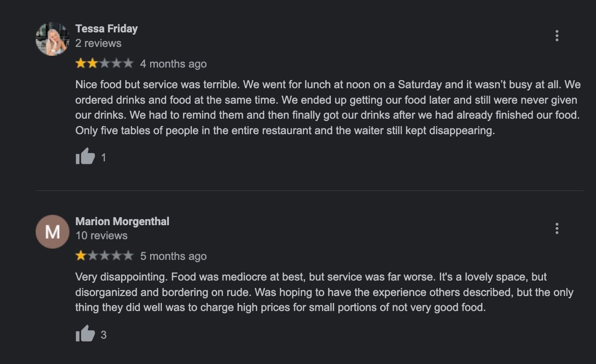Click the brown "M" avatar circle
The width and height of the screenshot is (596, 364).
pos(53,232)
